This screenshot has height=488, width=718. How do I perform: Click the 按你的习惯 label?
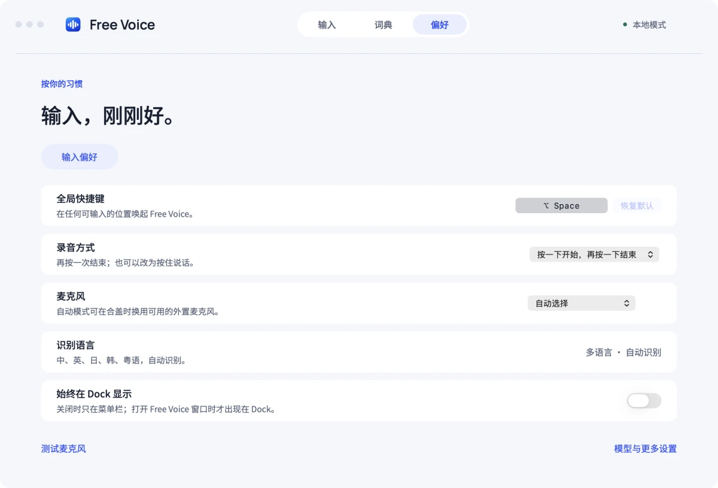click(62, 84)
